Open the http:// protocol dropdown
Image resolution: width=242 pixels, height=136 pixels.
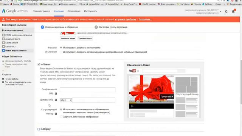[66, 100]
